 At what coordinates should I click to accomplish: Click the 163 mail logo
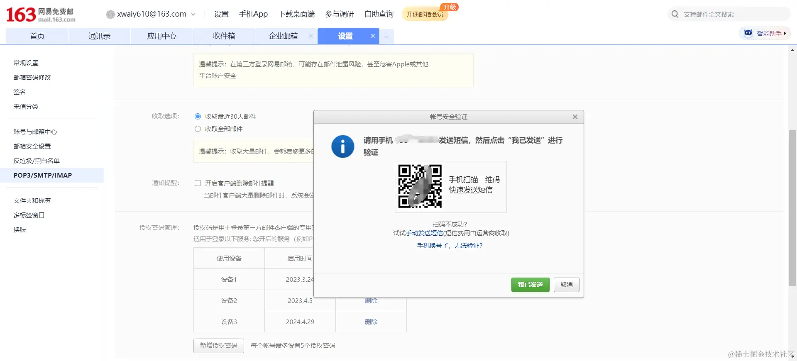[41, 15]
